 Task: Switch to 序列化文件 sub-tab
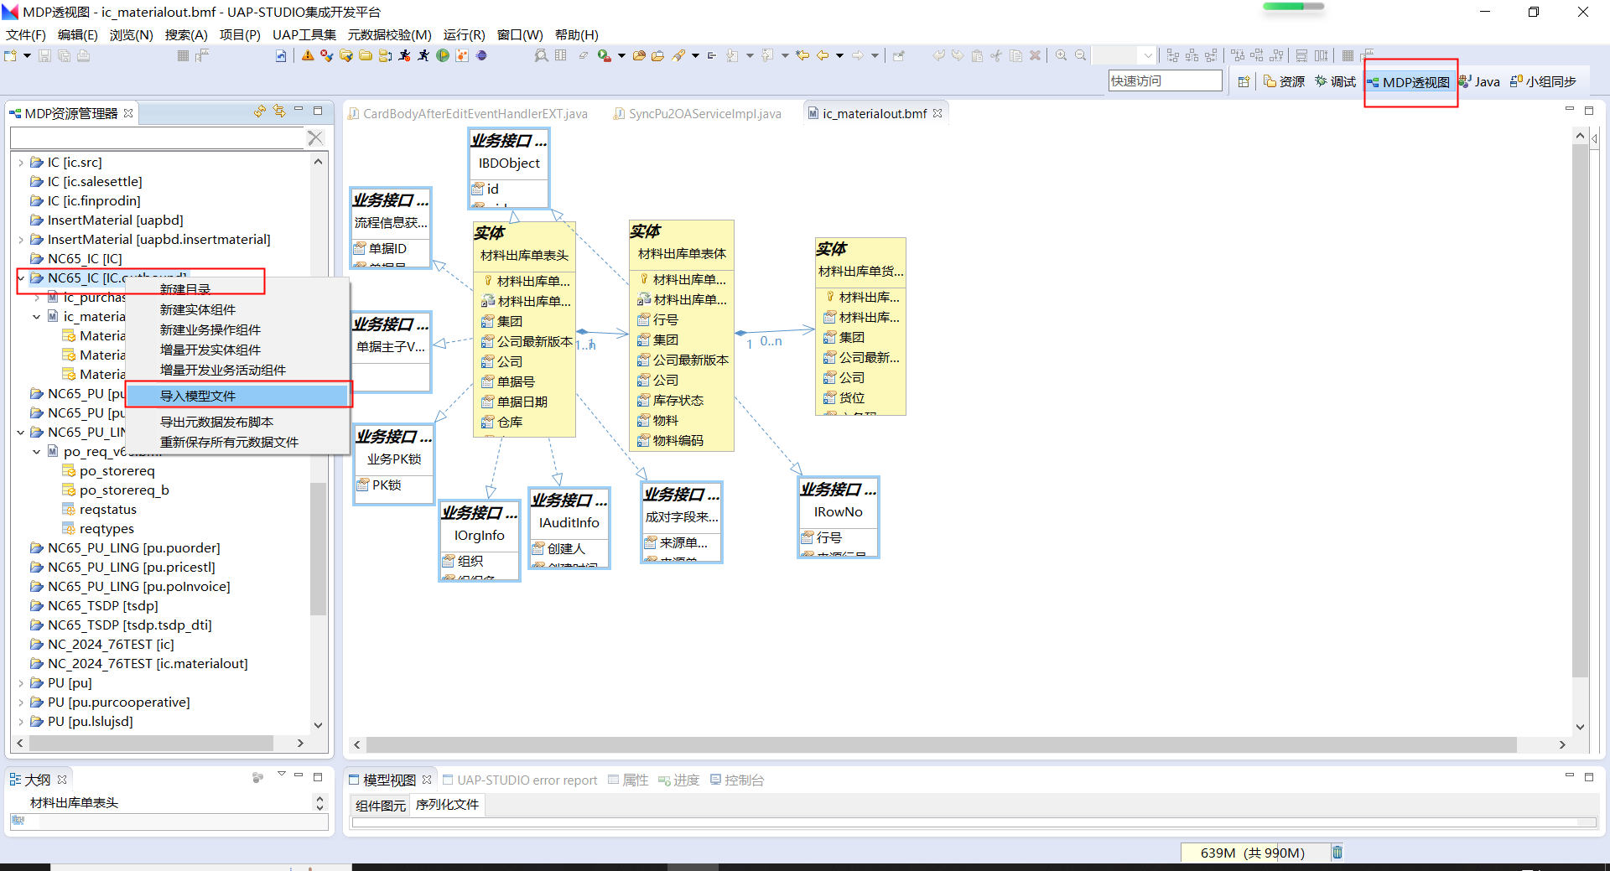click(447, 805)
